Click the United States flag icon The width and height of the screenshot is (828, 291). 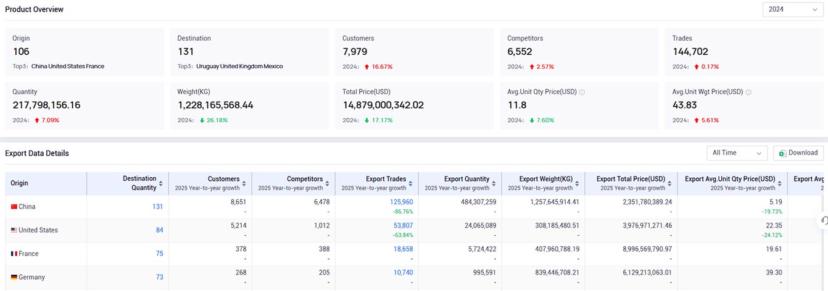pos(14,230)
